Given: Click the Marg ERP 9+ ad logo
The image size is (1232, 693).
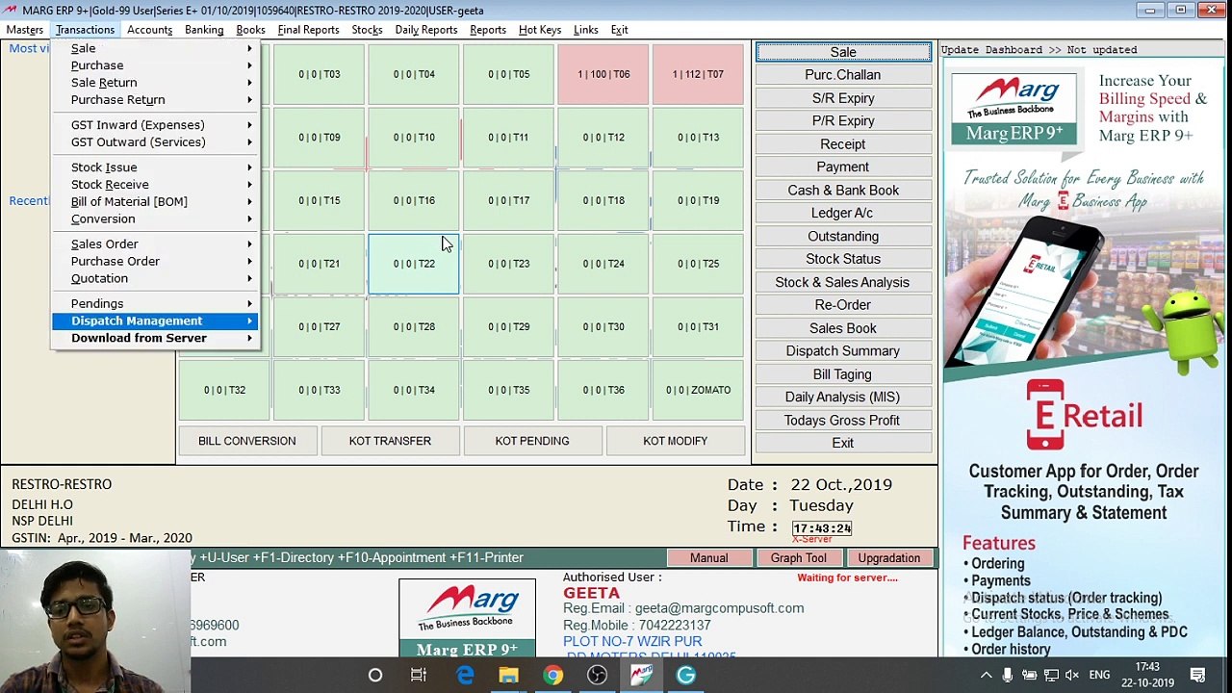Looking at the screenshot, I should [1014, 109].
